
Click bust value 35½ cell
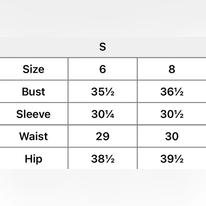103,91
